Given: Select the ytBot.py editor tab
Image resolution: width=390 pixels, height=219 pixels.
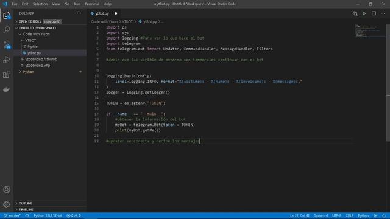Looking at the screenshot, I should pyautogui.click(x=102, y=13).
